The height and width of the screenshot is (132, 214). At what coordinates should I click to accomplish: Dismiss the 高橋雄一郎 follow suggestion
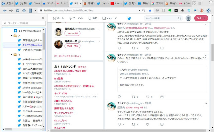click(x=99, y=42)
